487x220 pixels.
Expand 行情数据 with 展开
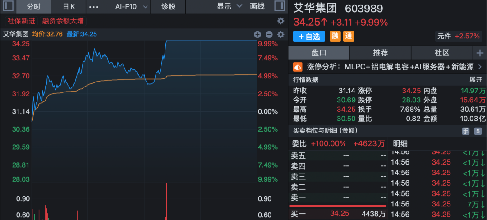[476, 80]
